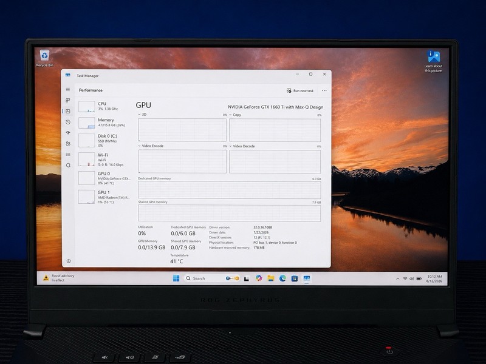486x364 pixels.
Task: Click the 0.0/7.9 GB shared memory value
Action: pos(183,248)
